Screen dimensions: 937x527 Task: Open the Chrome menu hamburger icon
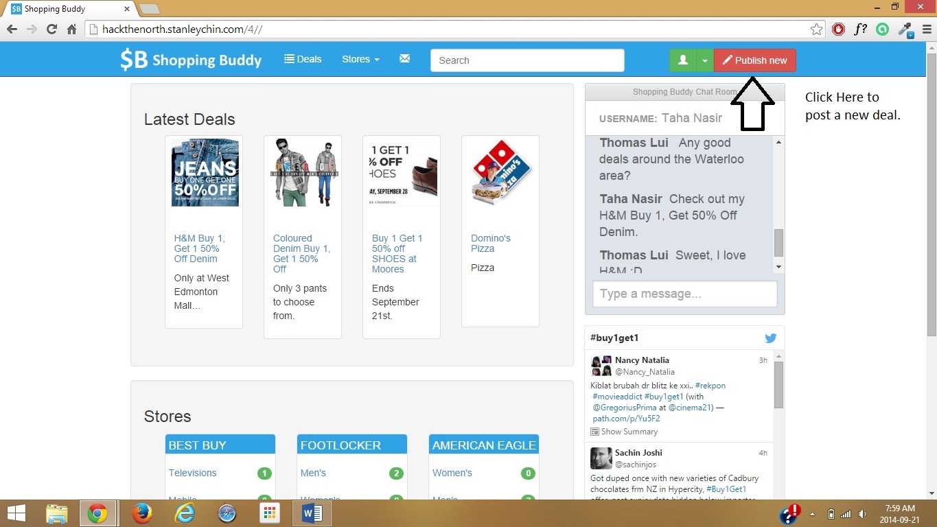click(926, 30)
